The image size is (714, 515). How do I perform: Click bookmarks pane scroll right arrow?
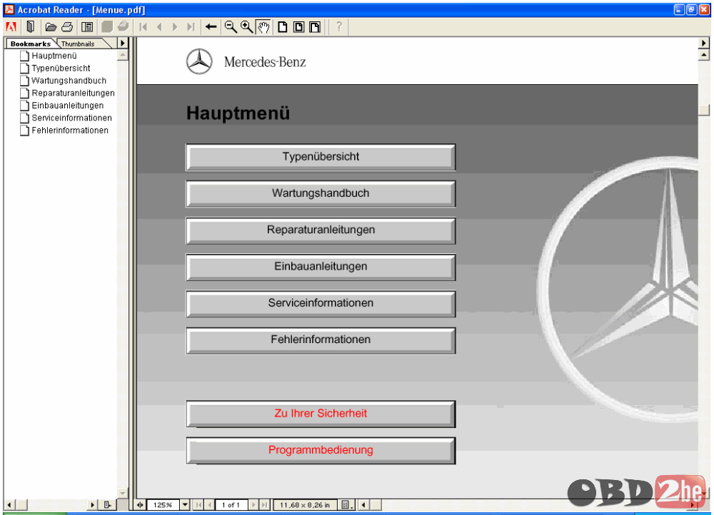92,504
